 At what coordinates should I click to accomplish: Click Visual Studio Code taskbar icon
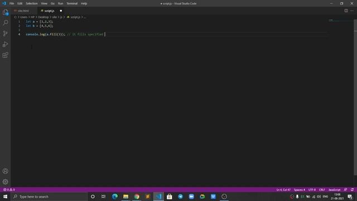pyautogui.click(x=158, y=197)
